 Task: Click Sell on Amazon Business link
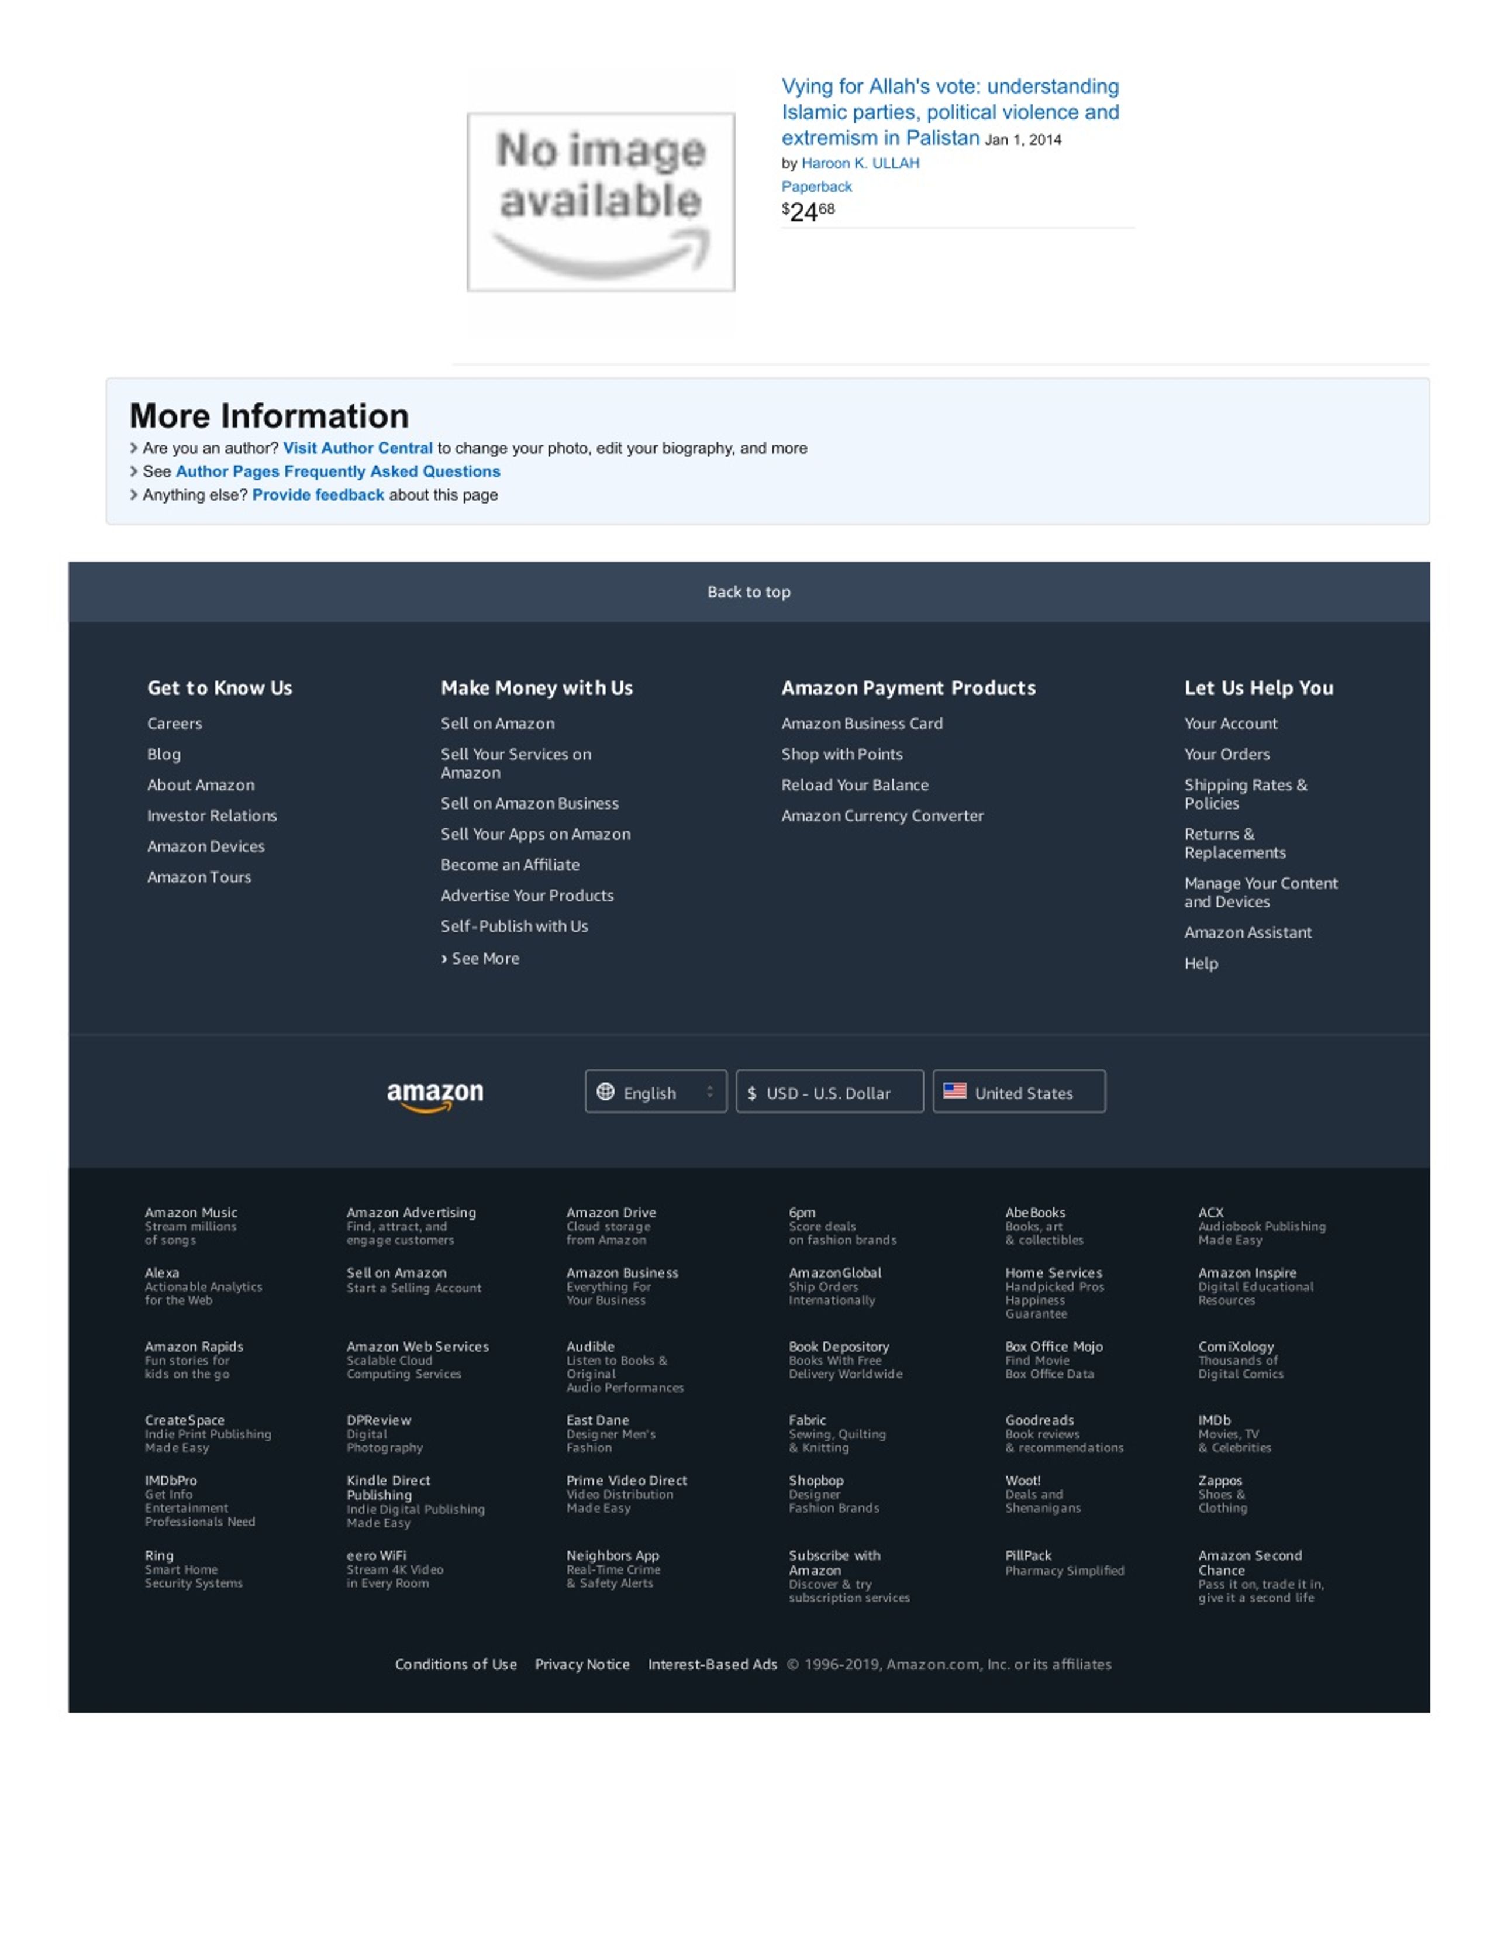[529, 803]
